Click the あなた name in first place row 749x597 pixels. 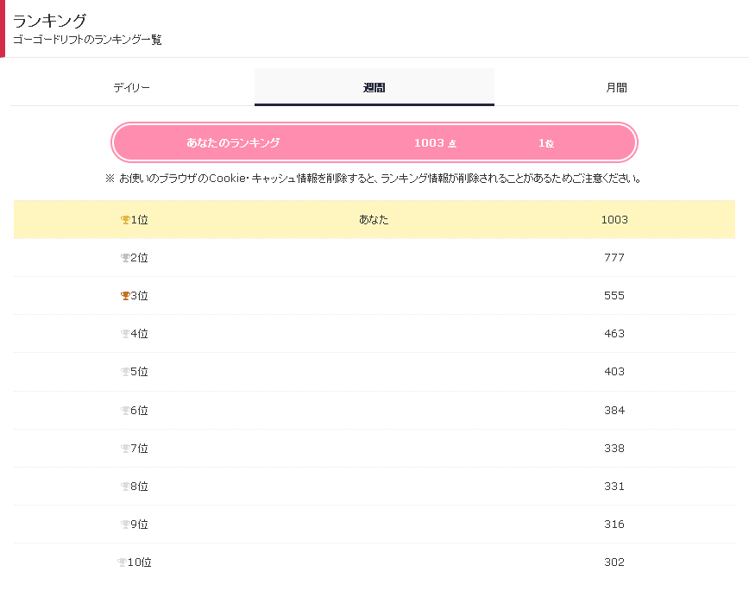[374, 220]
